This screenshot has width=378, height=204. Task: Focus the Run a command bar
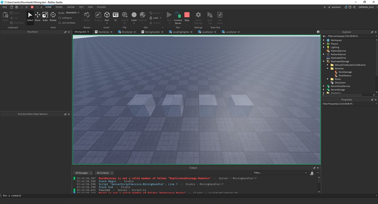pyautogui.click(x=189, y=196)
